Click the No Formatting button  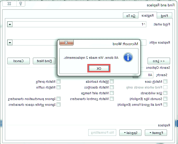(x=102, y=132)
